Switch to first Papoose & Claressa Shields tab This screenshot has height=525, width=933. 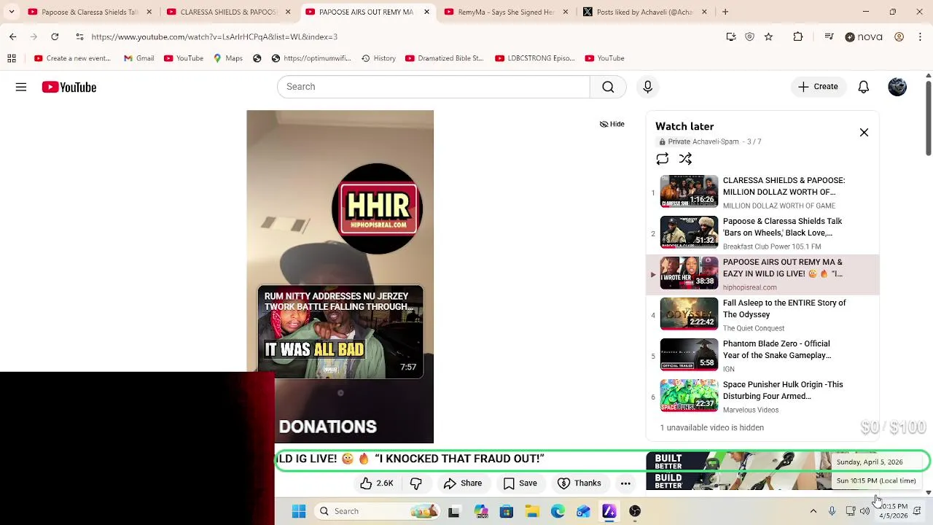pyautogui.click(x=89, y=12)
